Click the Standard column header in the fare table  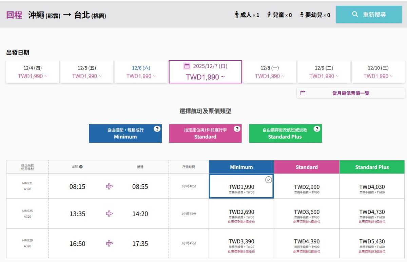tap(307, 167)
